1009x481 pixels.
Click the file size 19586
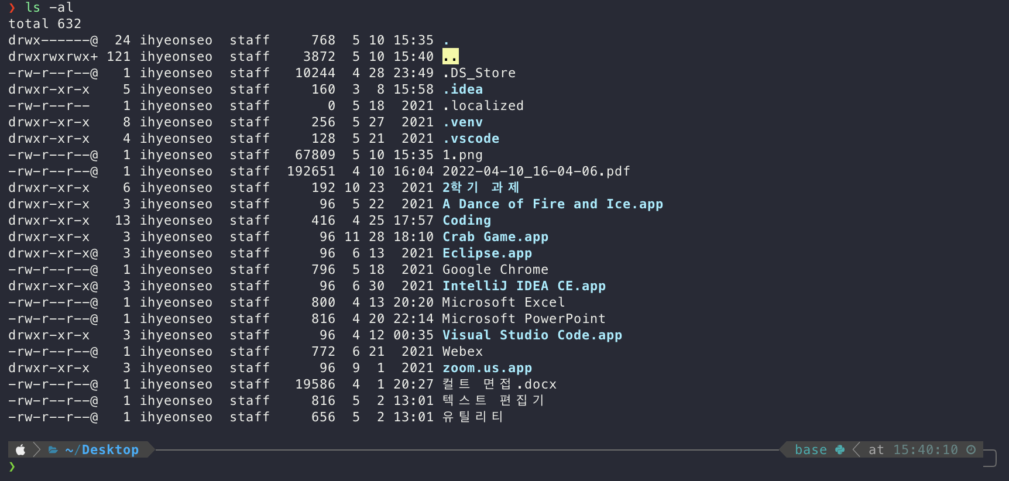pyautogui.click(x=315, y=384)
